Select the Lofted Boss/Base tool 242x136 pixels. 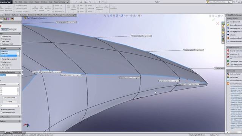pos(20,9)
